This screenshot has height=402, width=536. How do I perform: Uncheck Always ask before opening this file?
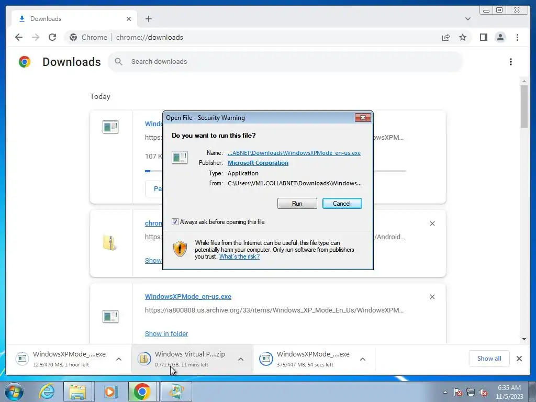point(175,222)
